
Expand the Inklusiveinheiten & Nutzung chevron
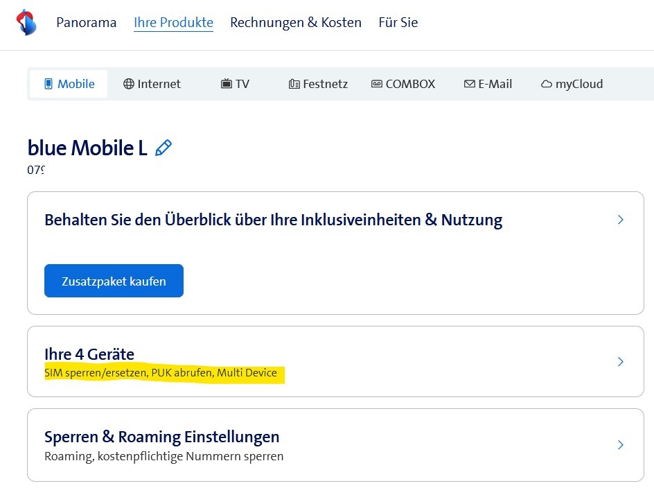pos(620,220)
